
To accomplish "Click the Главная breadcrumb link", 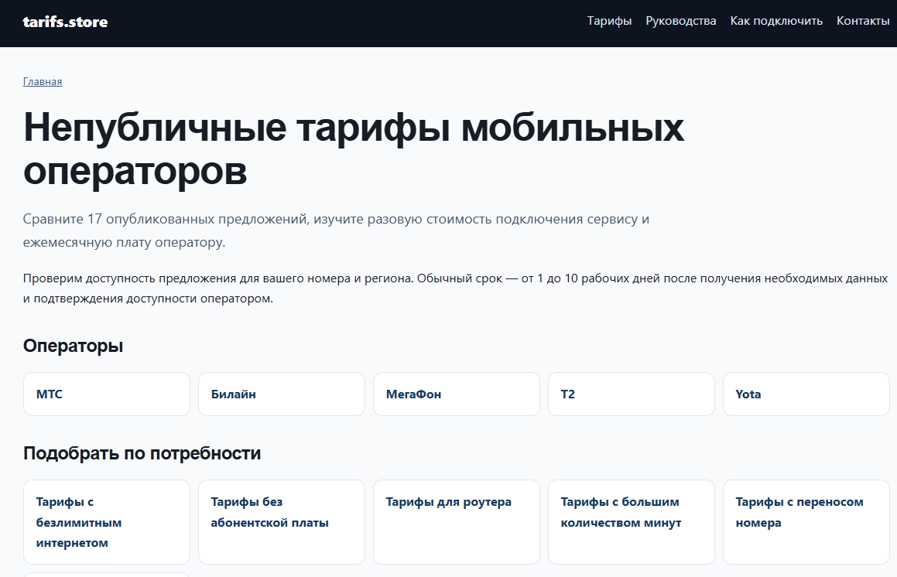I will click(43, 82).
